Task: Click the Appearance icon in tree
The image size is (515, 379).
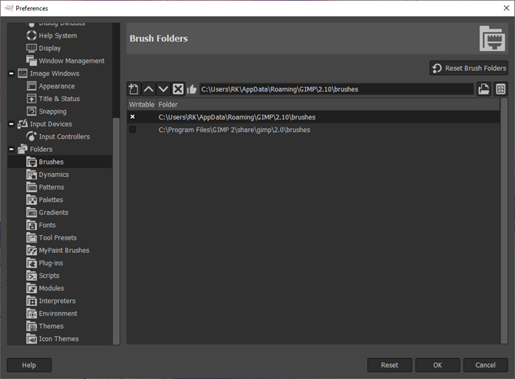Action: point(32,86)
